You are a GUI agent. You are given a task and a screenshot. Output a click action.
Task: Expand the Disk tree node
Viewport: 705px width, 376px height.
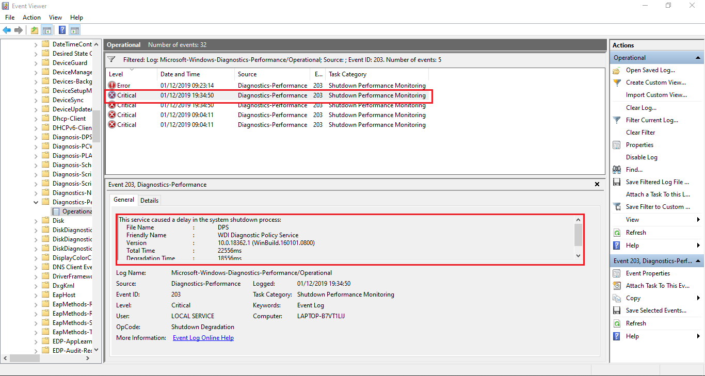tap(36, 221)
